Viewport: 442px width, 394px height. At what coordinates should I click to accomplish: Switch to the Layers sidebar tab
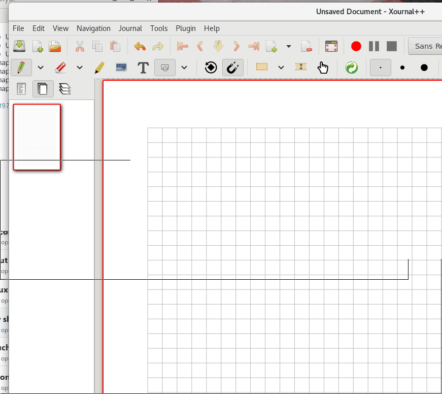(65, 88)
